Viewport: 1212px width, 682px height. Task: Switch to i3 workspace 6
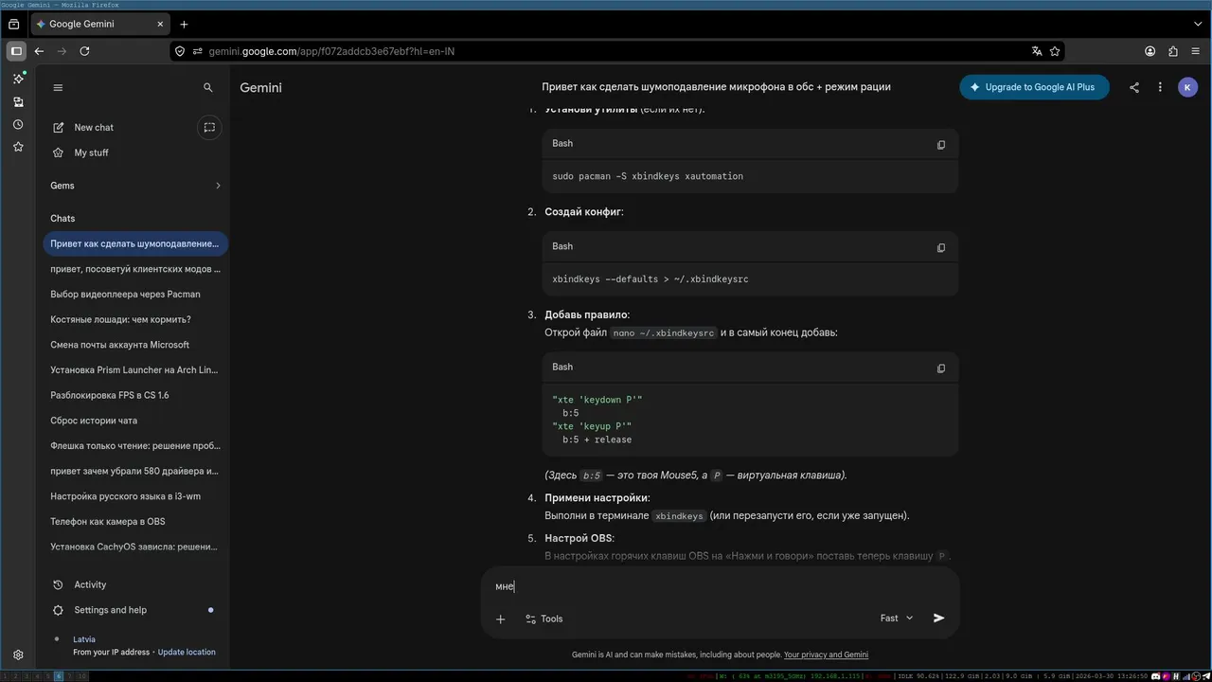tap(59, 676)
